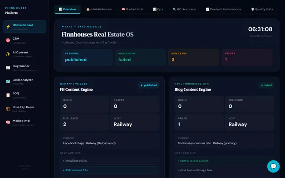Click the Blog Runner newspaper icon
285x178 pixels.
click(8, 68)
